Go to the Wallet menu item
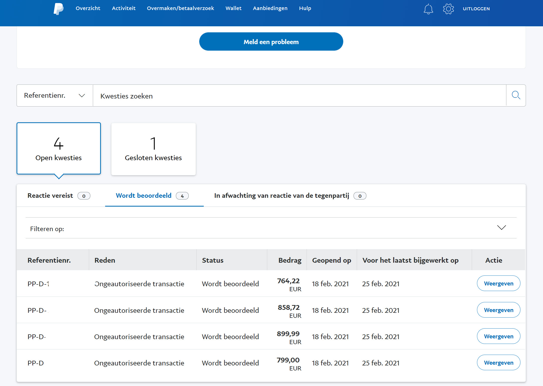This screenshot has width=543, height=386. [x=233, y=8]
